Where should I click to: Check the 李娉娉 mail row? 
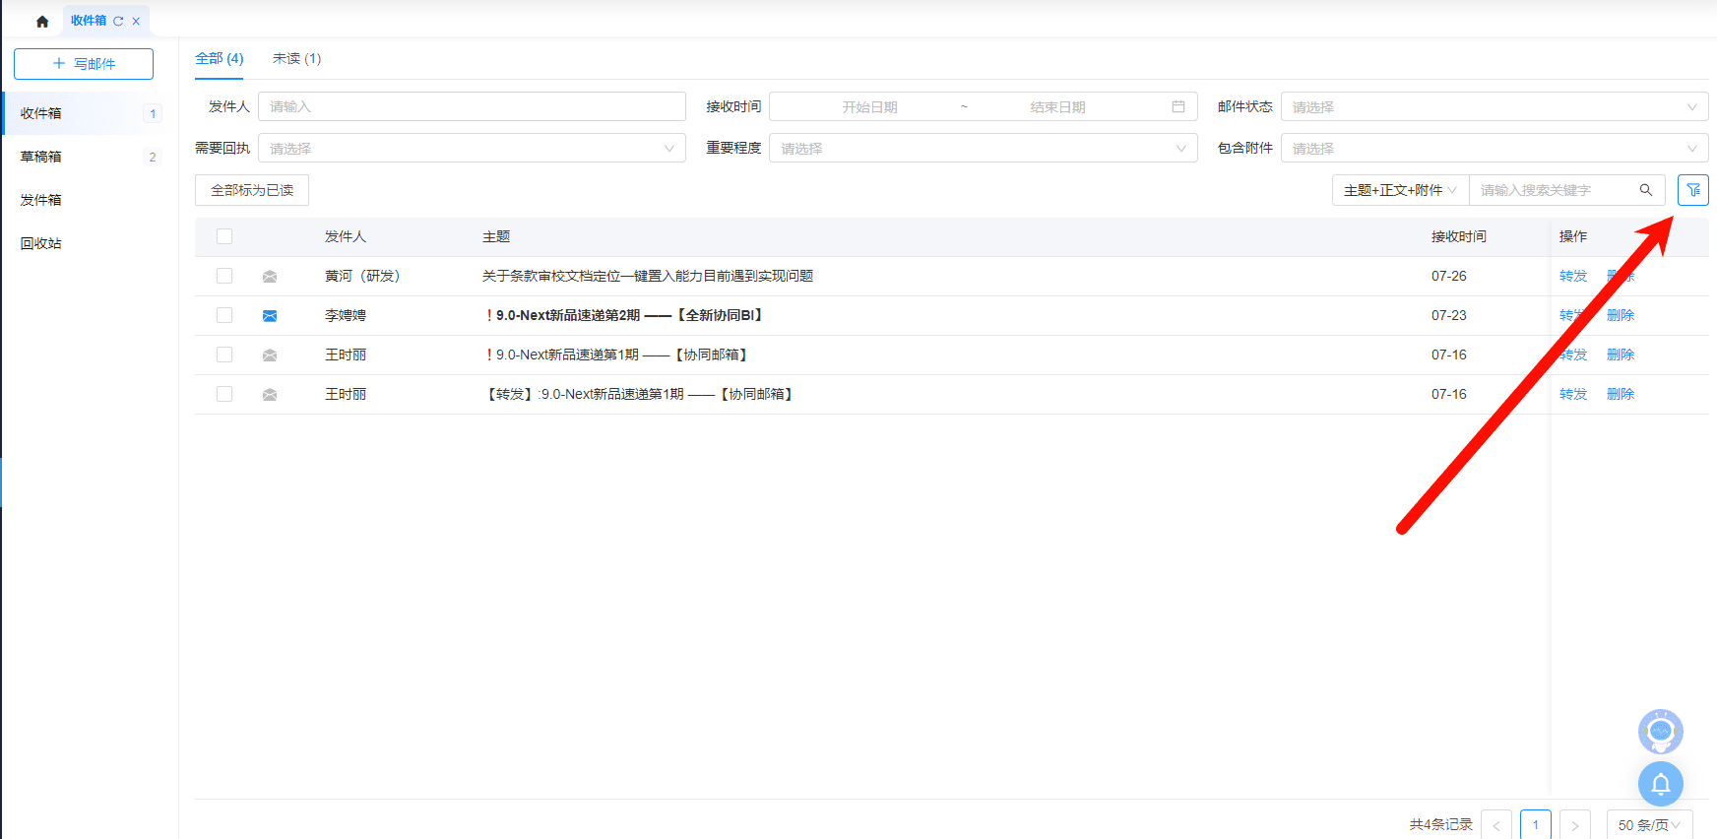[224, 315]
